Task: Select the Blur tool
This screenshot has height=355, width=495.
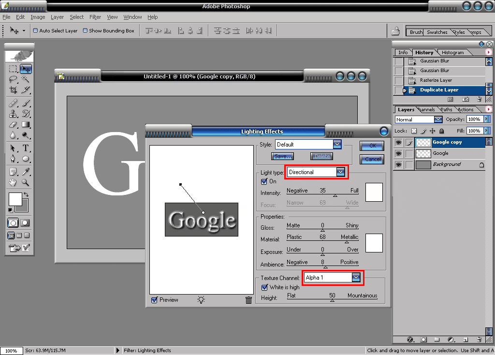Action: pyautogui.click(x=13, y=135)
